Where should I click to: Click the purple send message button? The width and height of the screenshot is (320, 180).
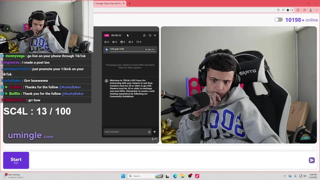tap(312, 160)
